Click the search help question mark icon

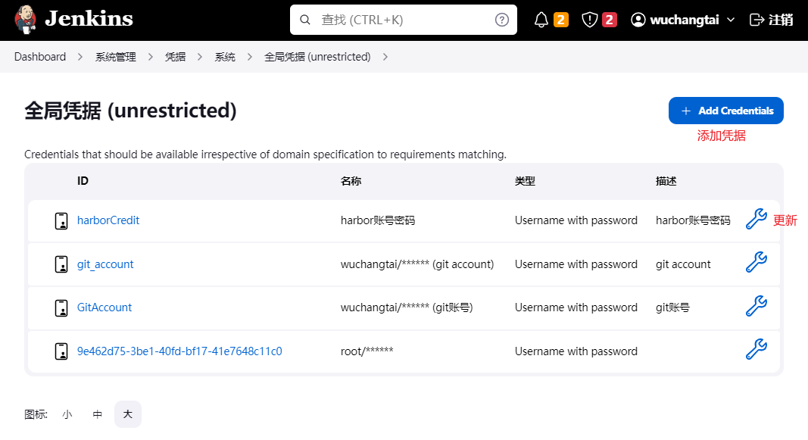point(501,19)
